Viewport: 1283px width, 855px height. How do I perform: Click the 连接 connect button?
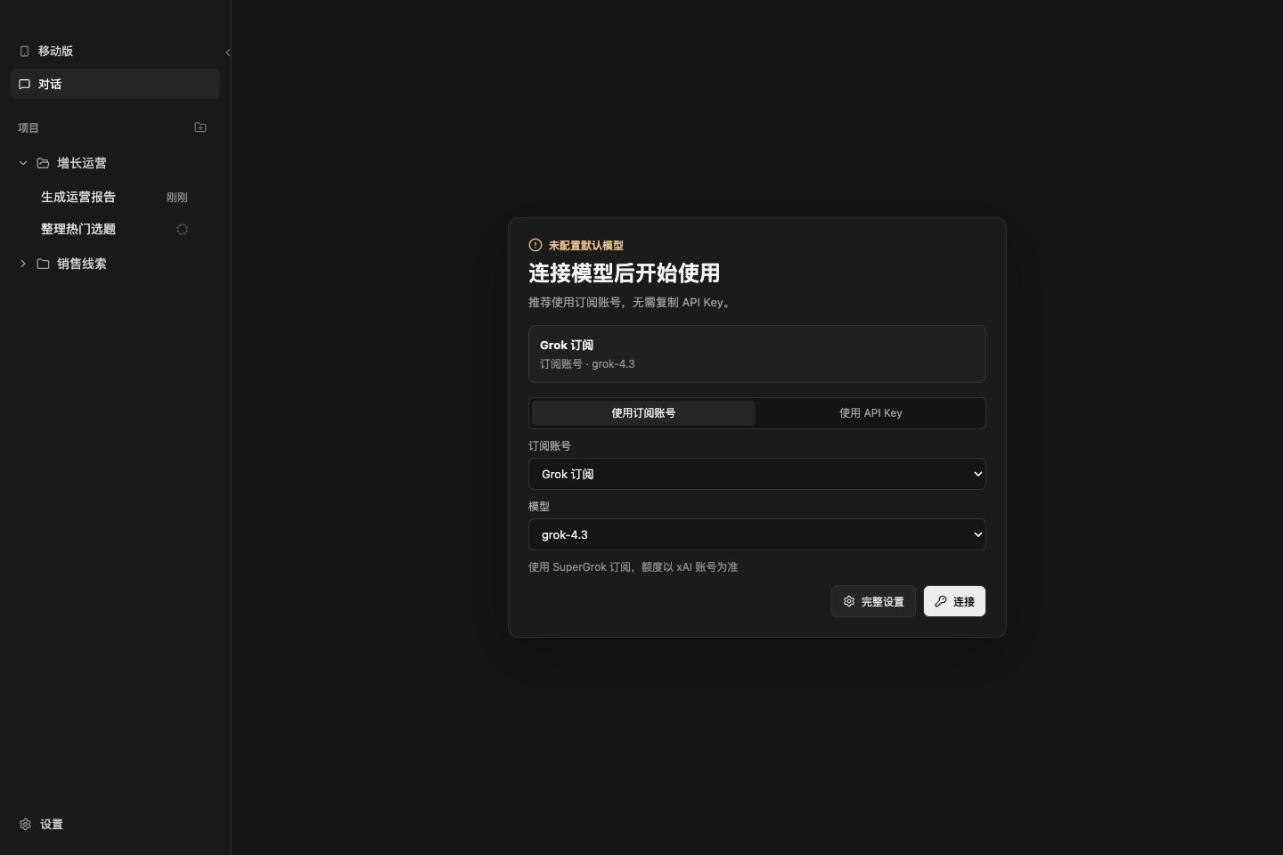pyautogui.click(x=954, y=601)
